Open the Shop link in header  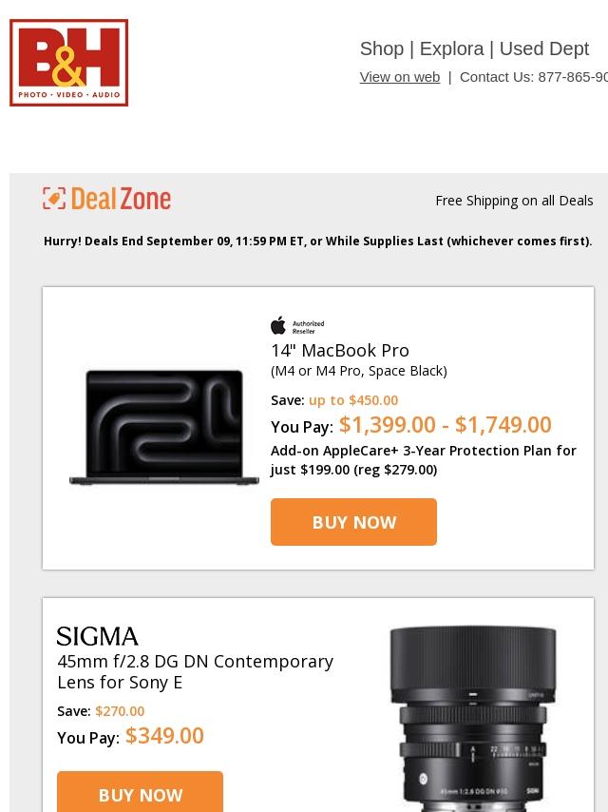pos(382,48)
